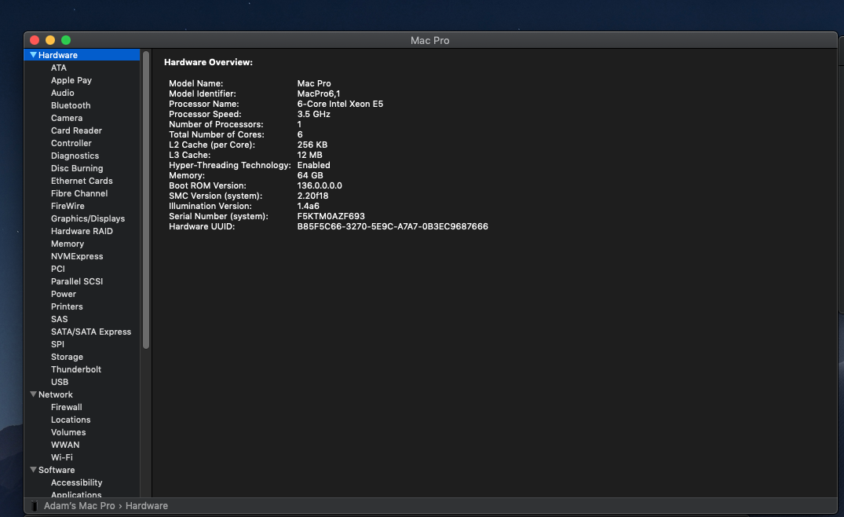The height and width of the screenshot is (517, 844).
Task: Open the Bluetooth section
Action: tap(71, 105)
